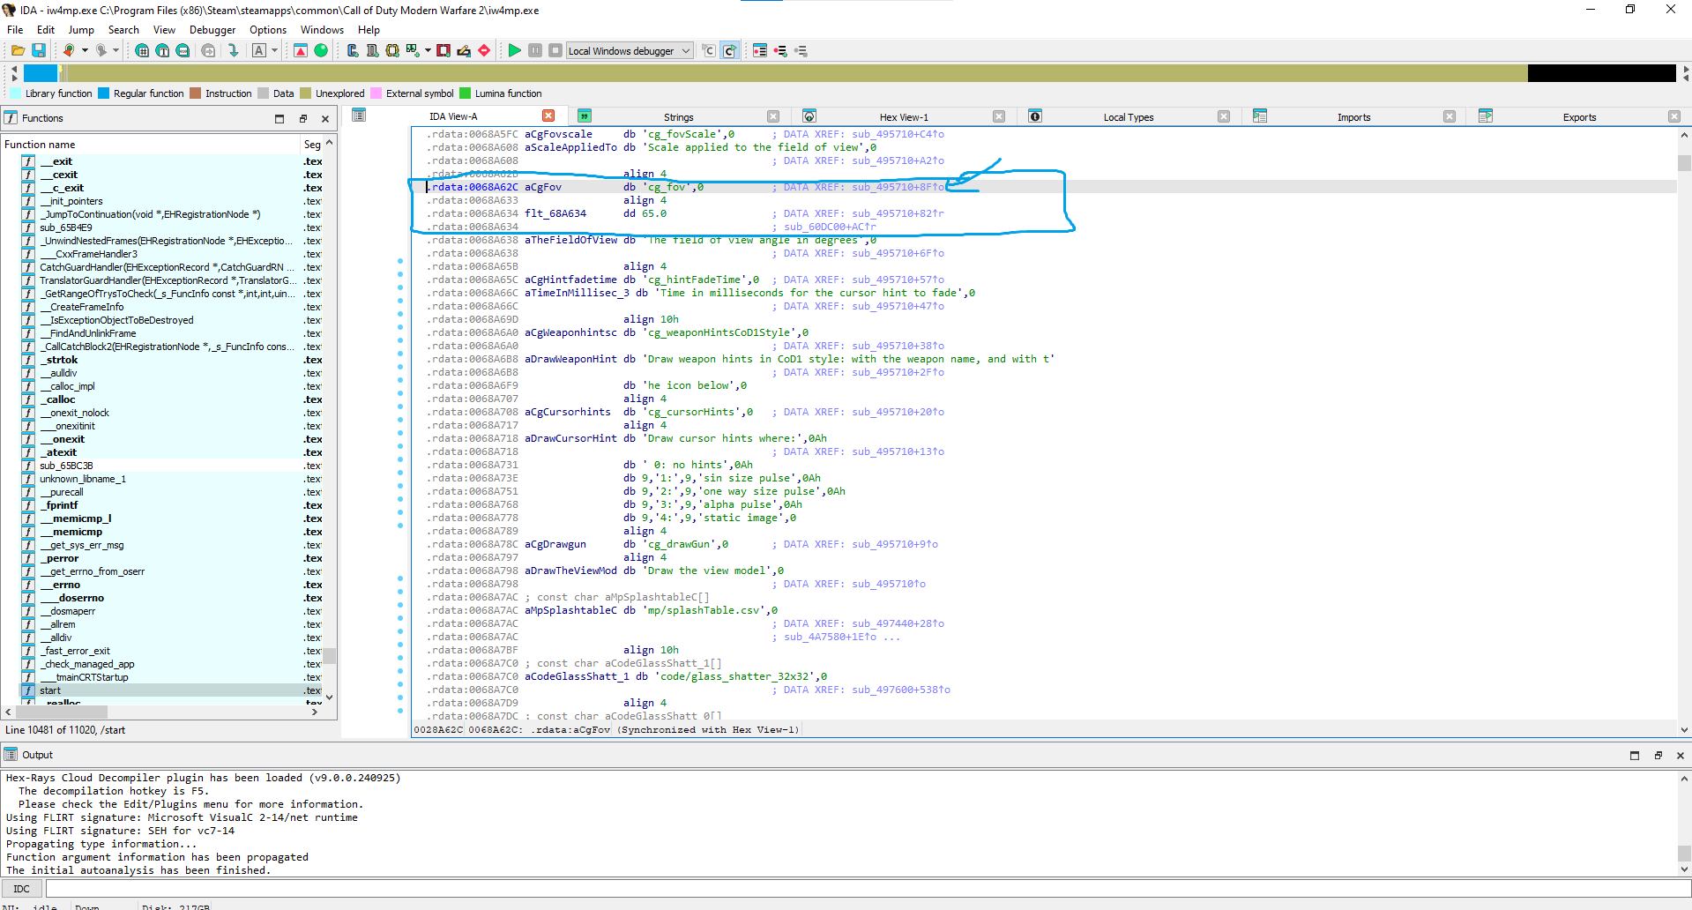The height and width of the screenshot is (910, 1692).
Task: Click the IDC command language button
Action: [22, 889]
